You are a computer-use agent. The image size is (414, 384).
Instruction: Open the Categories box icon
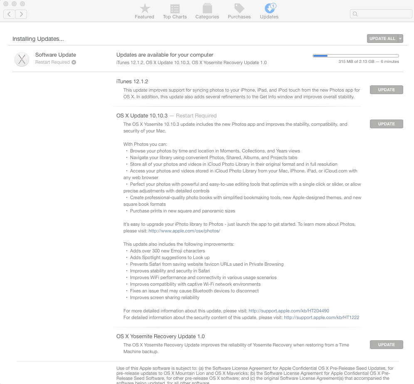coord(207,8)
